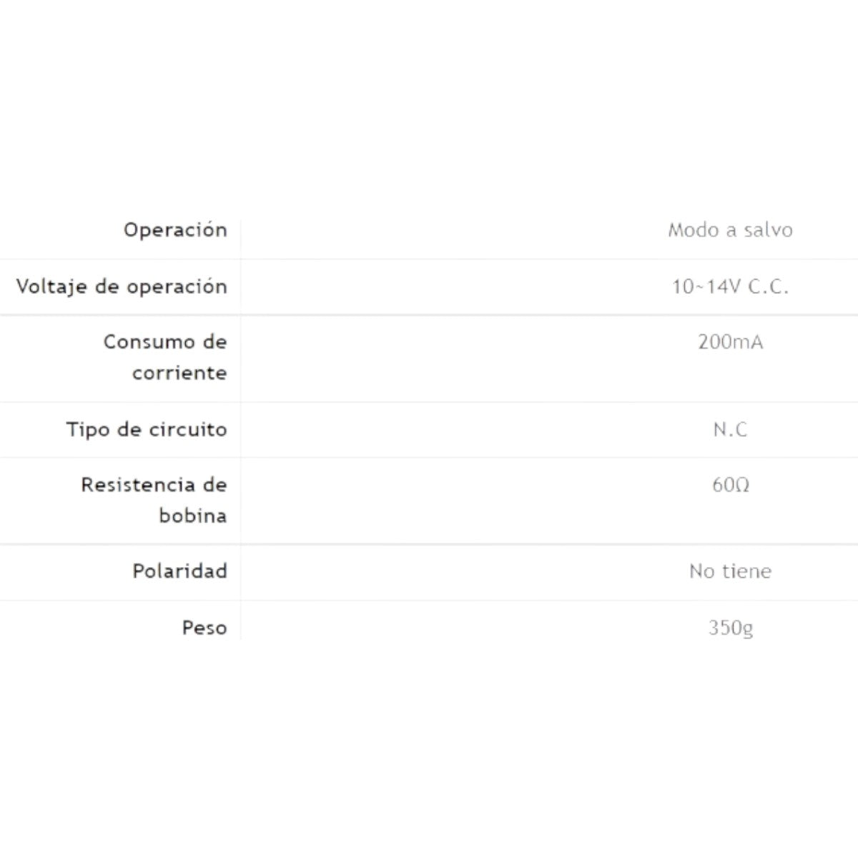Click the 'Consumo de' label line

(165, 342)
